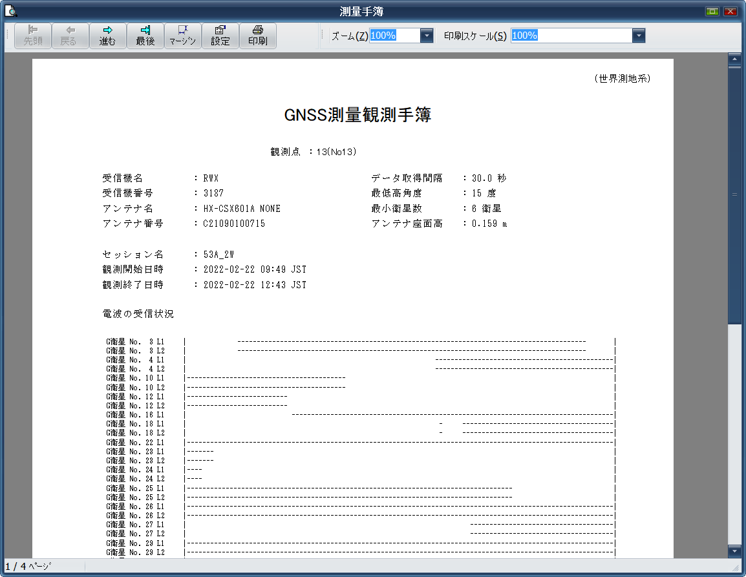This screenshot has width=746, height=577.
Task: Click minimum elevation value 15 度
Action: click(x=484, y=193)
